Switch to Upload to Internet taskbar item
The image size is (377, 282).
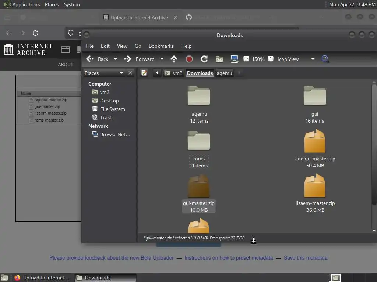(43, 278)
